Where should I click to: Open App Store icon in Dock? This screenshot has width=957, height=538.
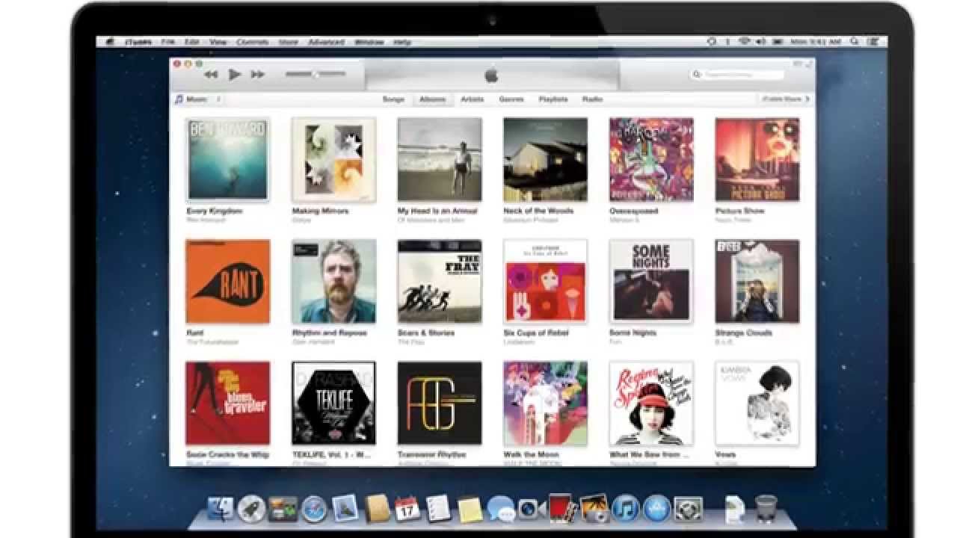tap(656, 509)
